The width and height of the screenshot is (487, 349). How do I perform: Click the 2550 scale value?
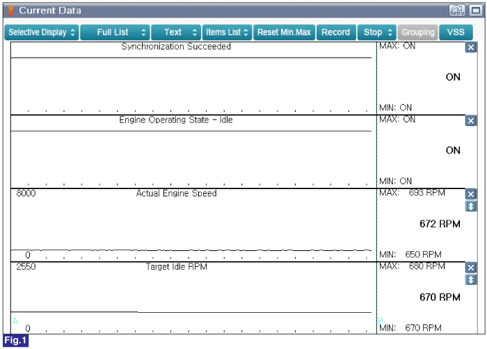tap(26, 267)
